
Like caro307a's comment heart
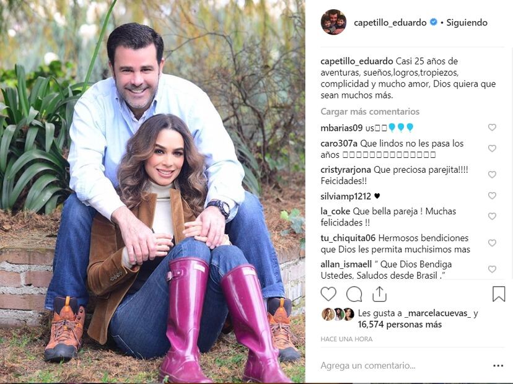(x=492, y=149)
